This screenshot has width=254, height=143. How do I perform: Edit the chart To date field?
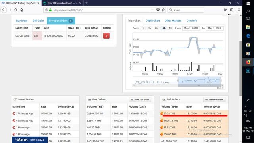click(215, 28)
